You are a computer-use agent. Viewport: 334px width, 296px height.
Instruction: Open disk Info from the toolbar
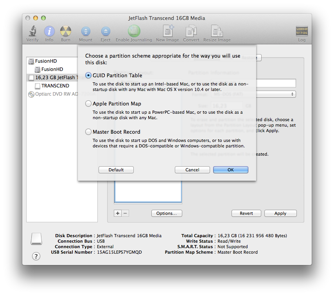pos(49,31)
